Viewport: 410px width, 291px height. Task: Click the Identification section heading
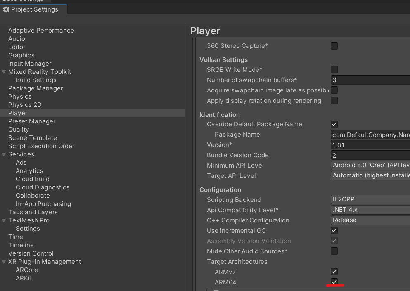tap(220, 115)
